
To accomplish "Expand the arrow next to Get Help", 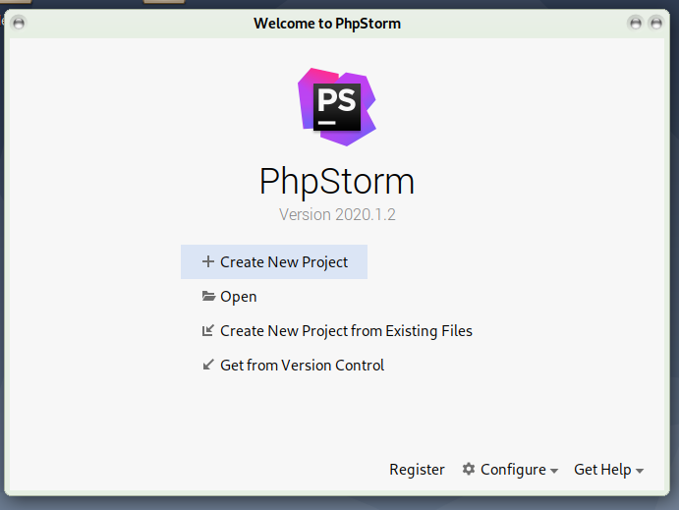I will click(x=640, y=472).
